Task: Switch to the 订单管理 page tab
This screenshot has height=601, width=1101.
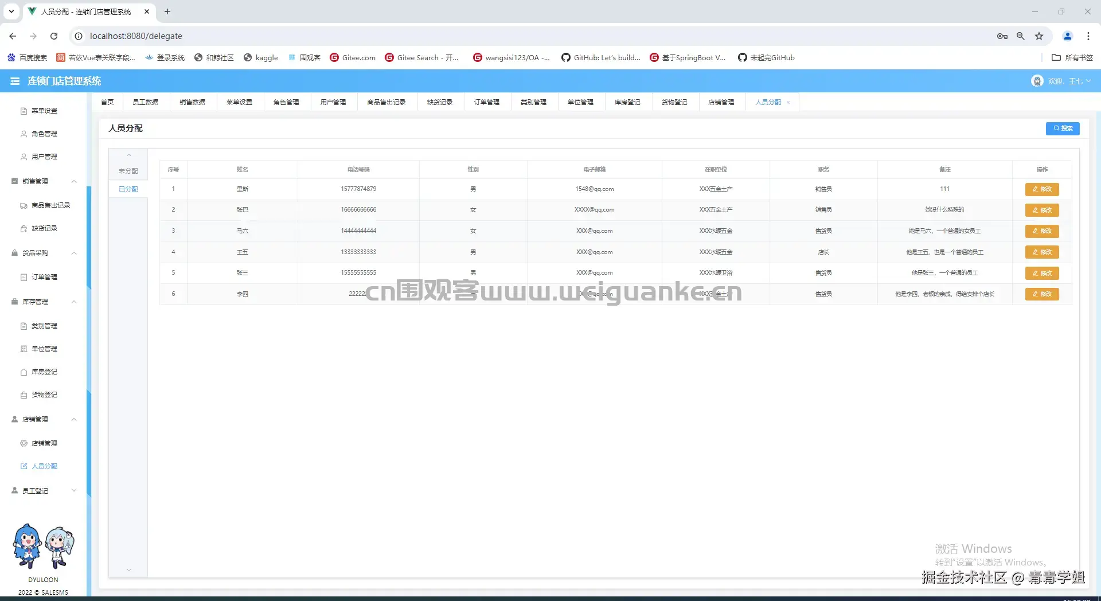Action: click(487, 102)
